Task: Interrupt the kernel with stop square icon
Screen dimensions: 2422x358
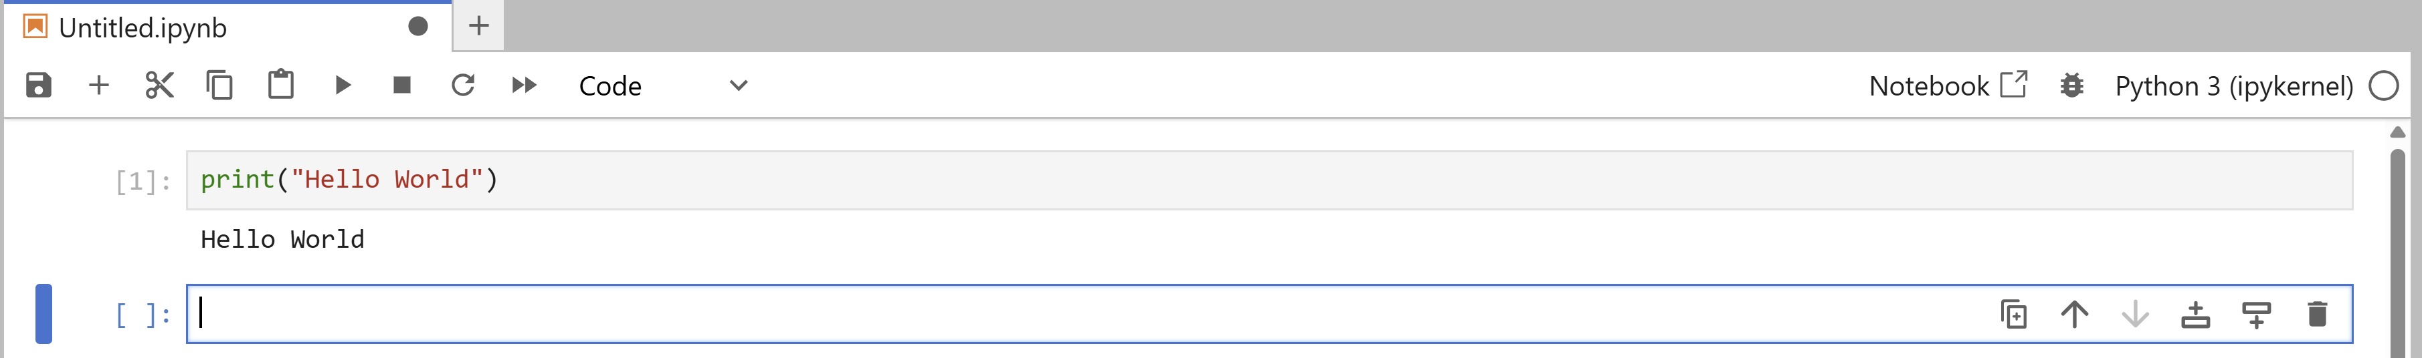Action: click(402, 85)
